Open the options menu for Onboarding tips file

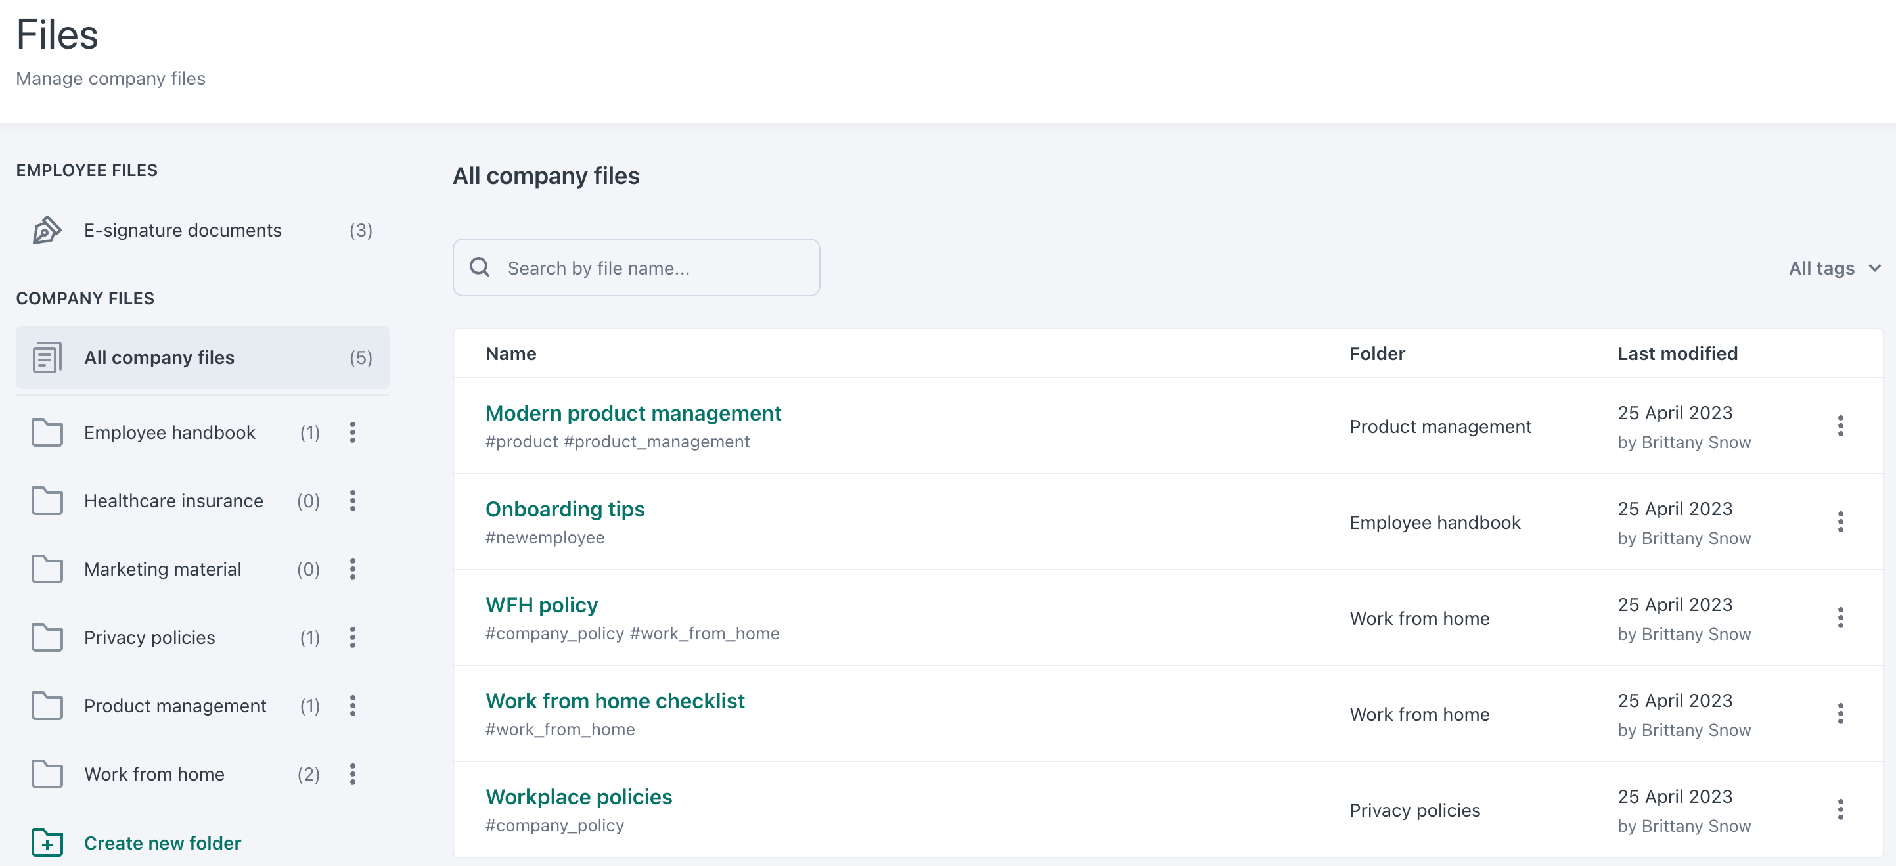1841,522
